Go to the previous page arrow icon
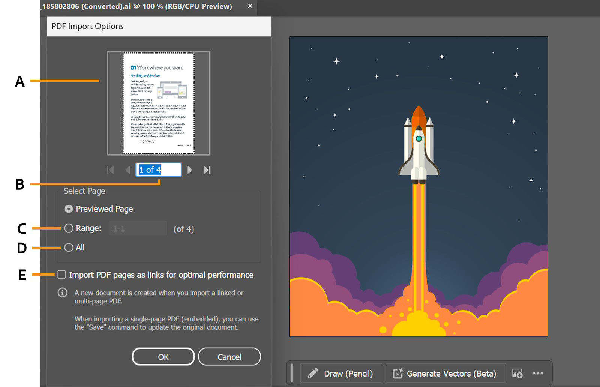The width and height of the screenshot is (600, 387). (x=127, y=170)
